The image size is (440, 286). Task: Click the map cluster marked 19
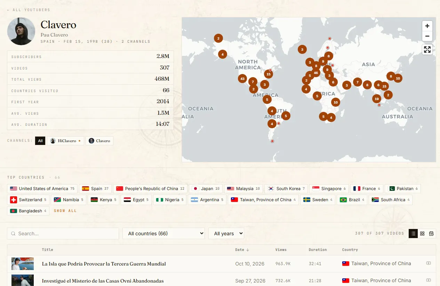376,99
